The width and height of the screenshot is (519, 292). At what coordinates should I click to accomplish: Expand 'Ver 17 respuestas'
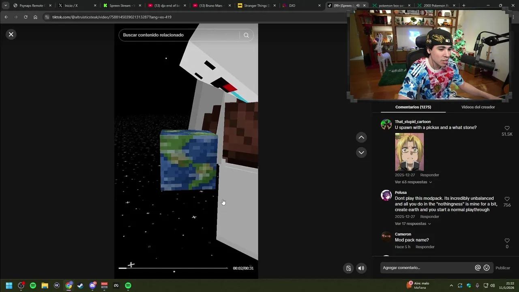[x=413, y=224]
